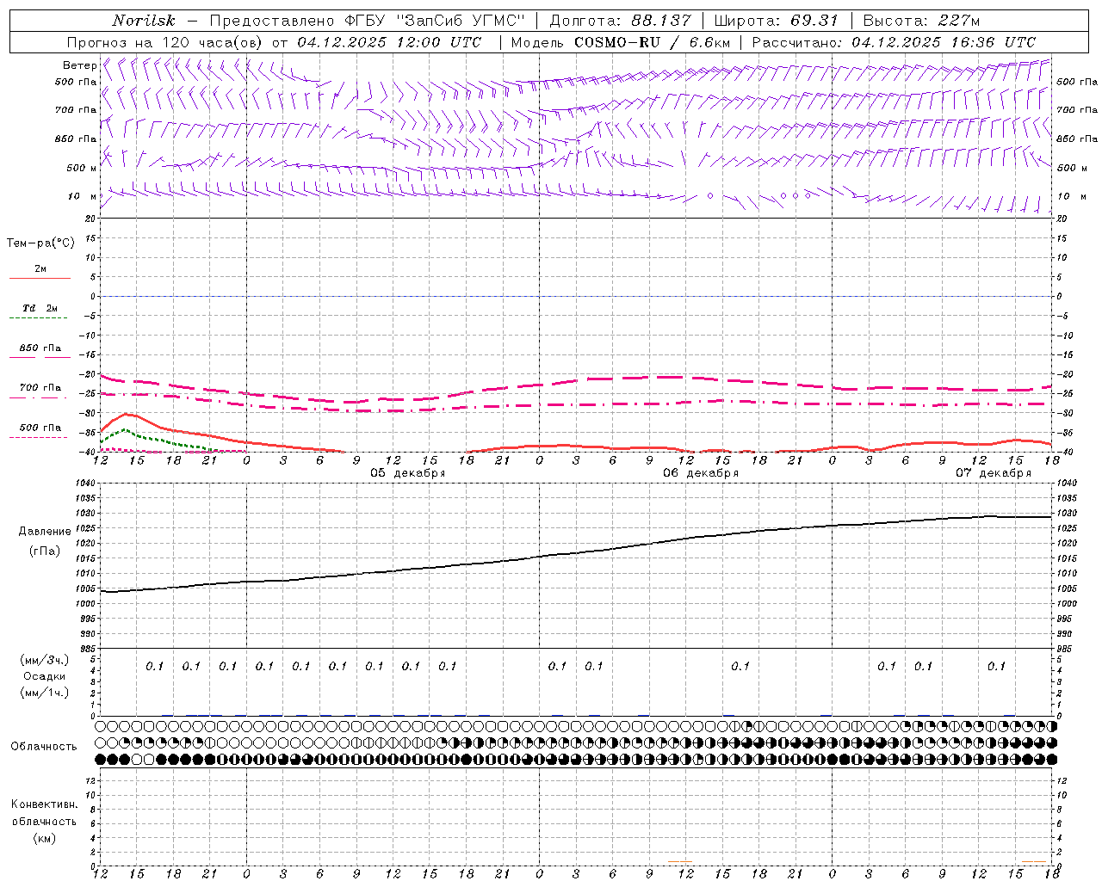The height and width of the screenshot is (881, 1102).
Task: Select the 'Предоставлено ФГБУ "ЗапСиб УГМС"' provider text
Action: tap(368, 21)
